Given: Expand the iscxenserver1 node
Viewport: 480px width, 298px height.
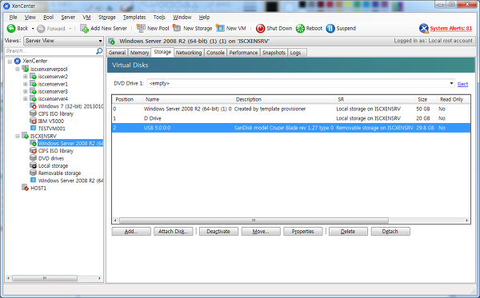Looking at the screenshot, I should [x=26, y=84].
